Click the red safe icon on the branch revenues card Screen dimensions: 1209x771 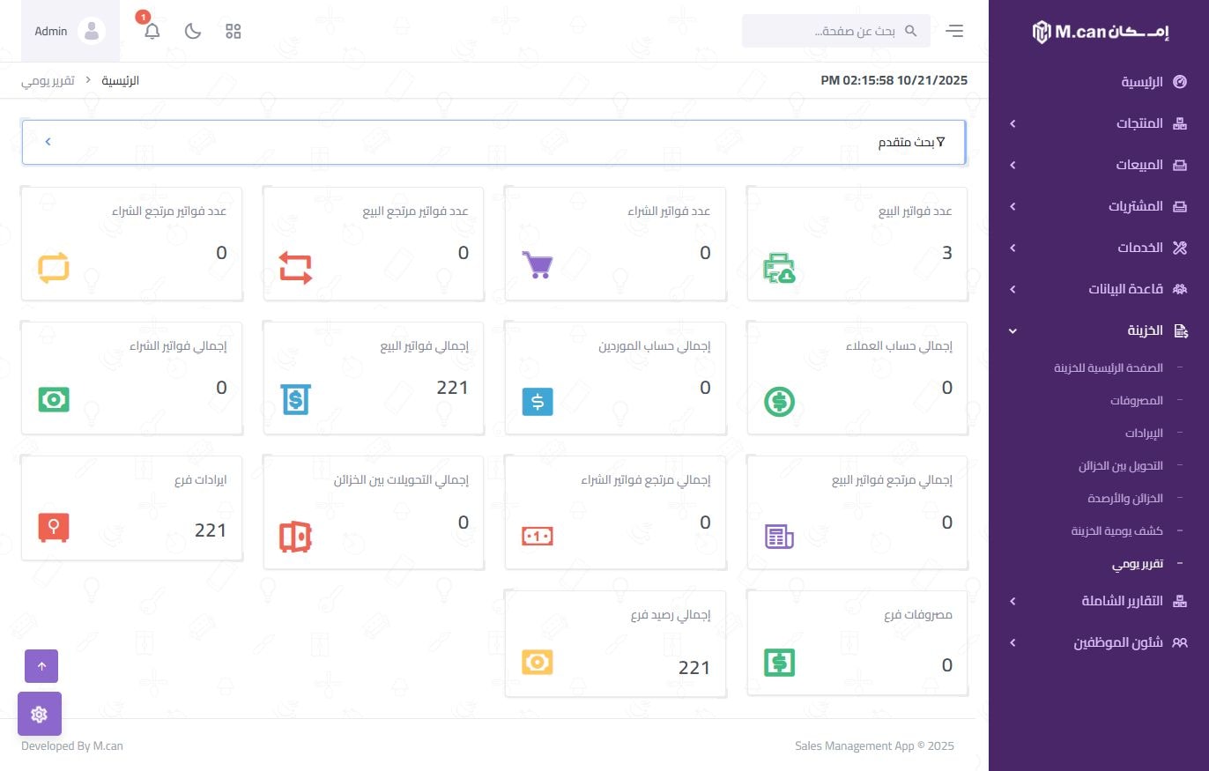coord(54,528)
